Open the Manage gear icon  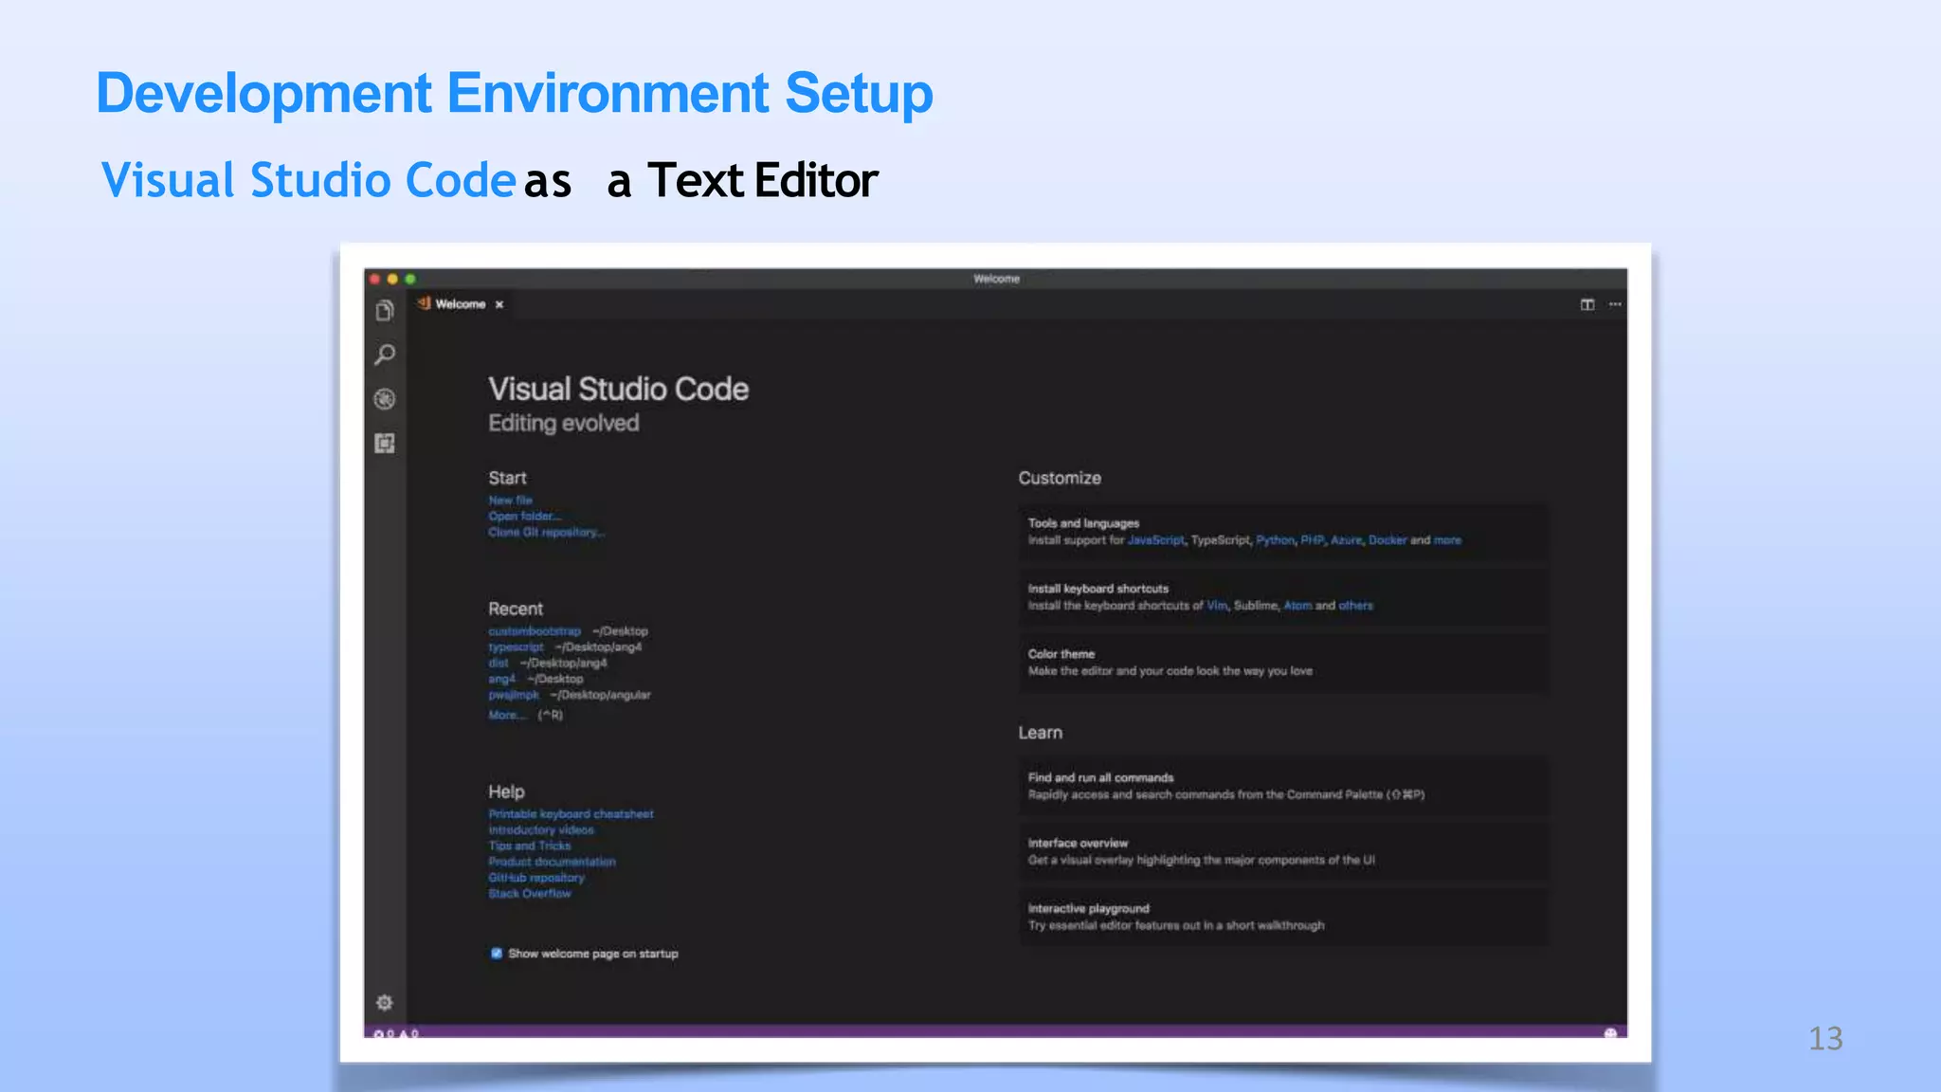(x=384, y=1003)
